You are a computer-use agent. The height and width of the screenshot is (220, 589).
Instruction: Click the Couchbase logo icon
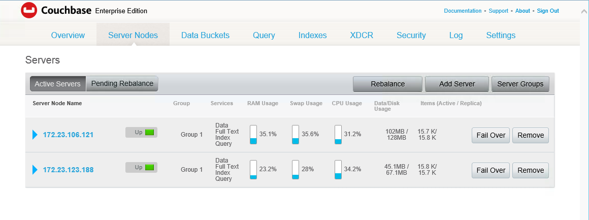point(29,11)
